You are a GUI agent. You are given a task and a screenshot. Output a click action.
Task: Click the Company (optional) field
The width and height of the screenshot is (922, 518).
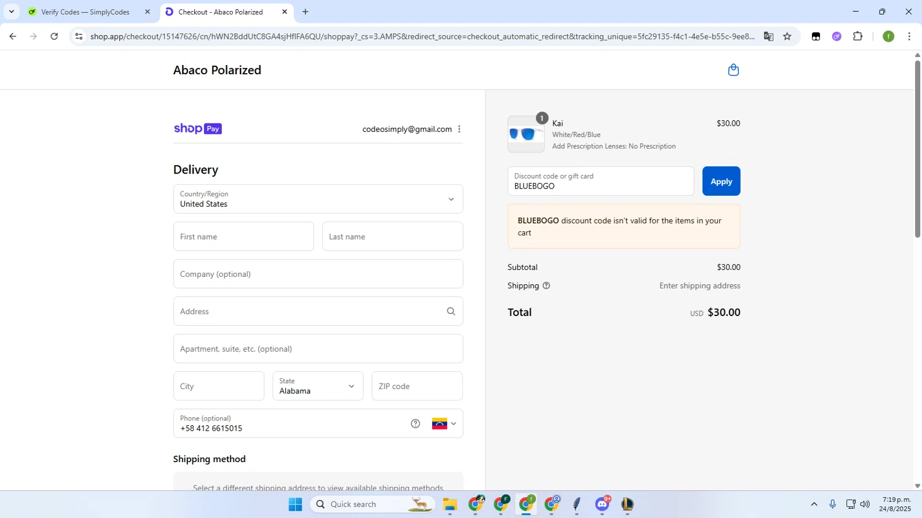tap(318, 274)
